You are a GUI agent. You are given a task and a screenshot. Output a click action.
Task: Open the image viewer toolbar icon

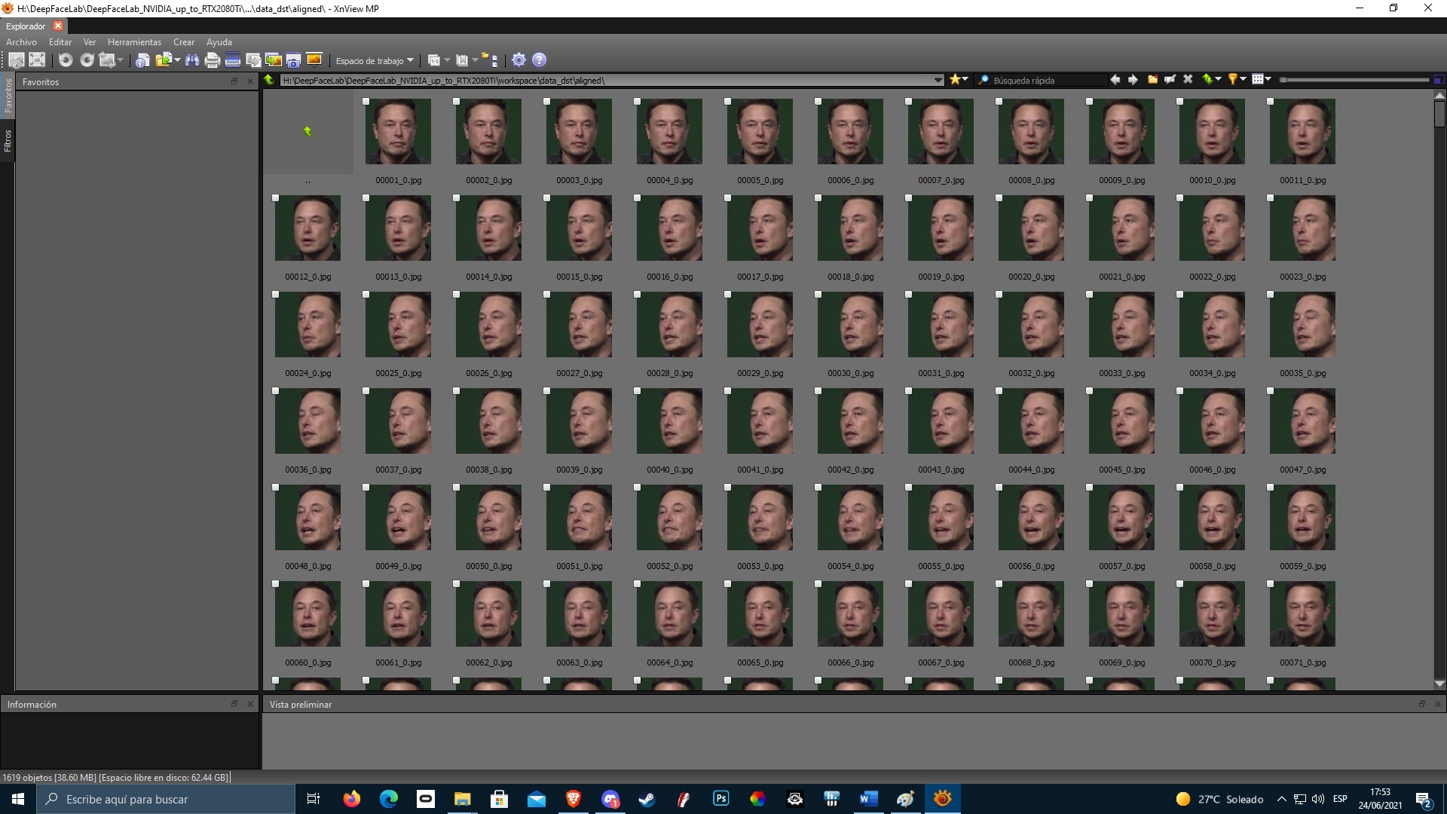[16, 60]
